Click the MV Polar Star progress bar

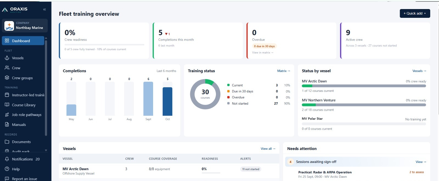tap(364, 124)
